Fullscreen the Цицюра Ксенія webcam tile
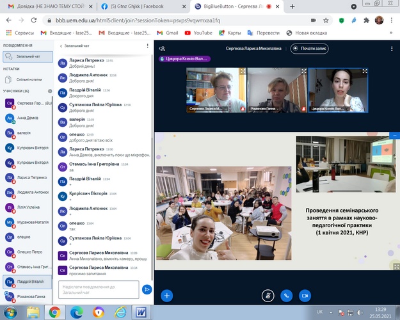This screenshot has width=400, height=320. pyautogui.click(x=365, y=72)
